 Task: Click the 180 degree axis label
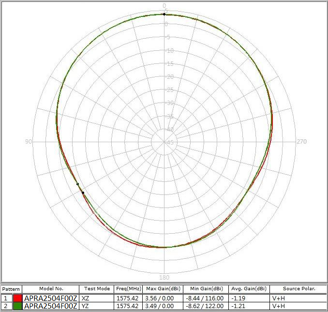[164, 278]
